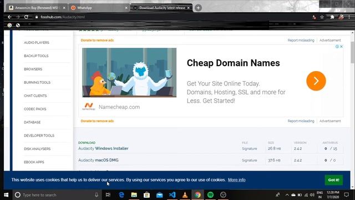Show hidden tray icons chevron

point(287,195)
